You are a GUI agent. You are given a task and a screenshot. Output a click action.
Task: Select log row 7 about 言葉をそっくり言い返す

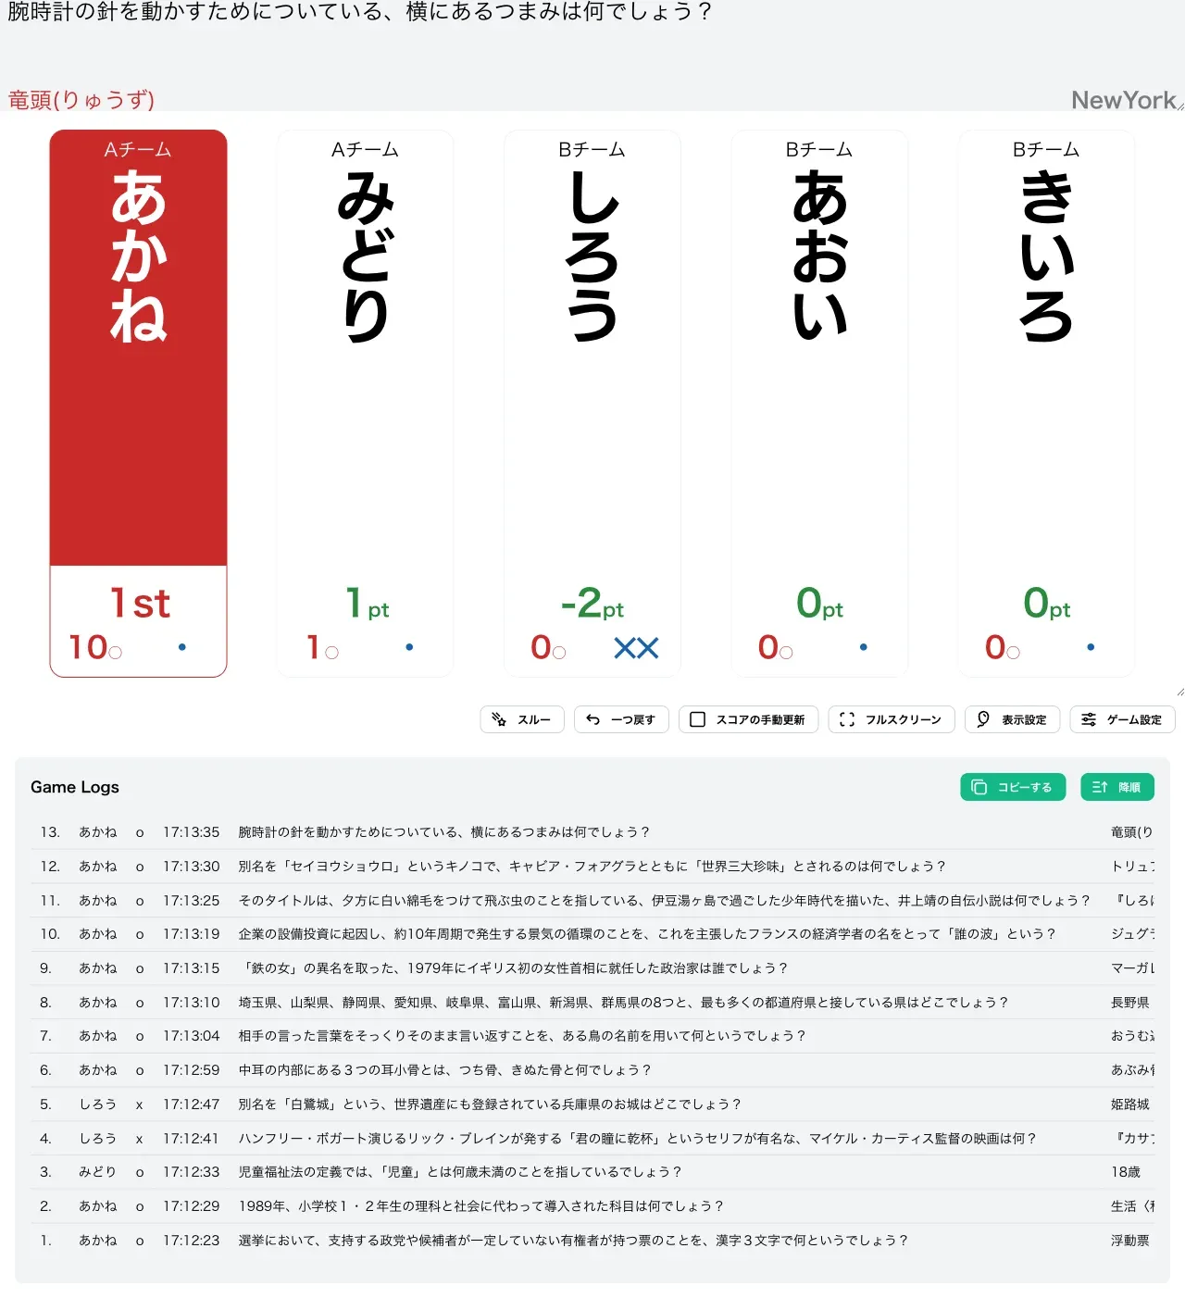pos(592,1036)
